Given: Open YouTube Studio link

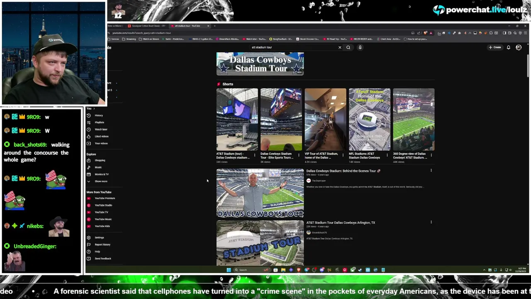Looking at the screenshot, I should (x=100, y=205).
